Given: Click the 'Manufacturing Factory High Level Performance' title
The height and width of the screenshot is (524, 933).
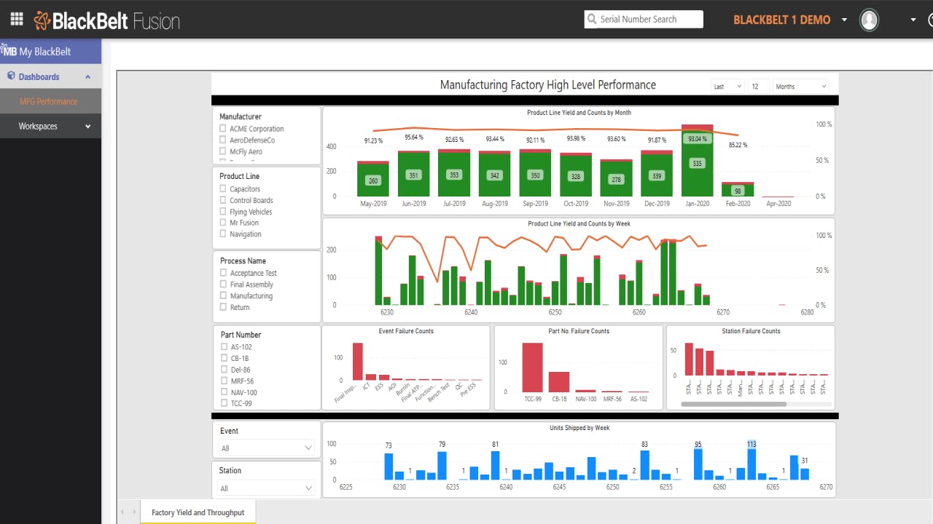Looking at the screenshot, I should (x=548, y=84).
